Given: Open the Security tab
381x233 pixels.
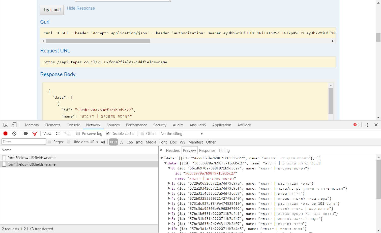Looking at the screenshot, I should (x=160, y=125).
